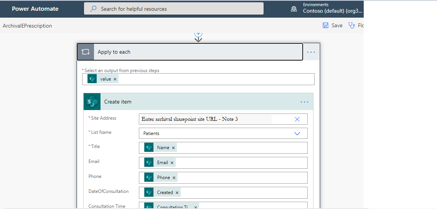Viewport: 437px width, 209px height.
Task: Remove the Created token
Action: click(177, 193)
